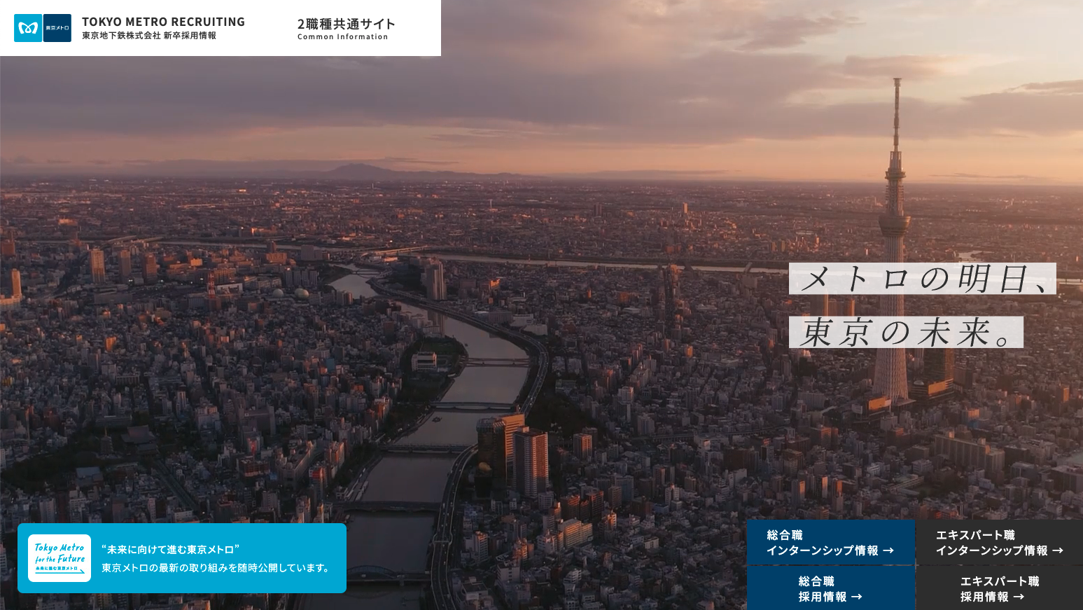The image size is (1083, 610).
Task: Select the 2職種共通サイト header label
Action: (346, 24)
